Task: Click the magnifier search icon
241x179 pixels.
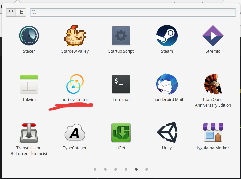Action: [34, 12]
